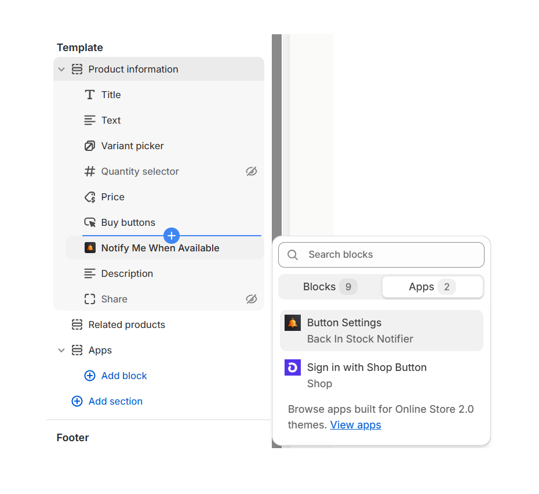Click inside the Search blocks field

(x=381, y=255)
